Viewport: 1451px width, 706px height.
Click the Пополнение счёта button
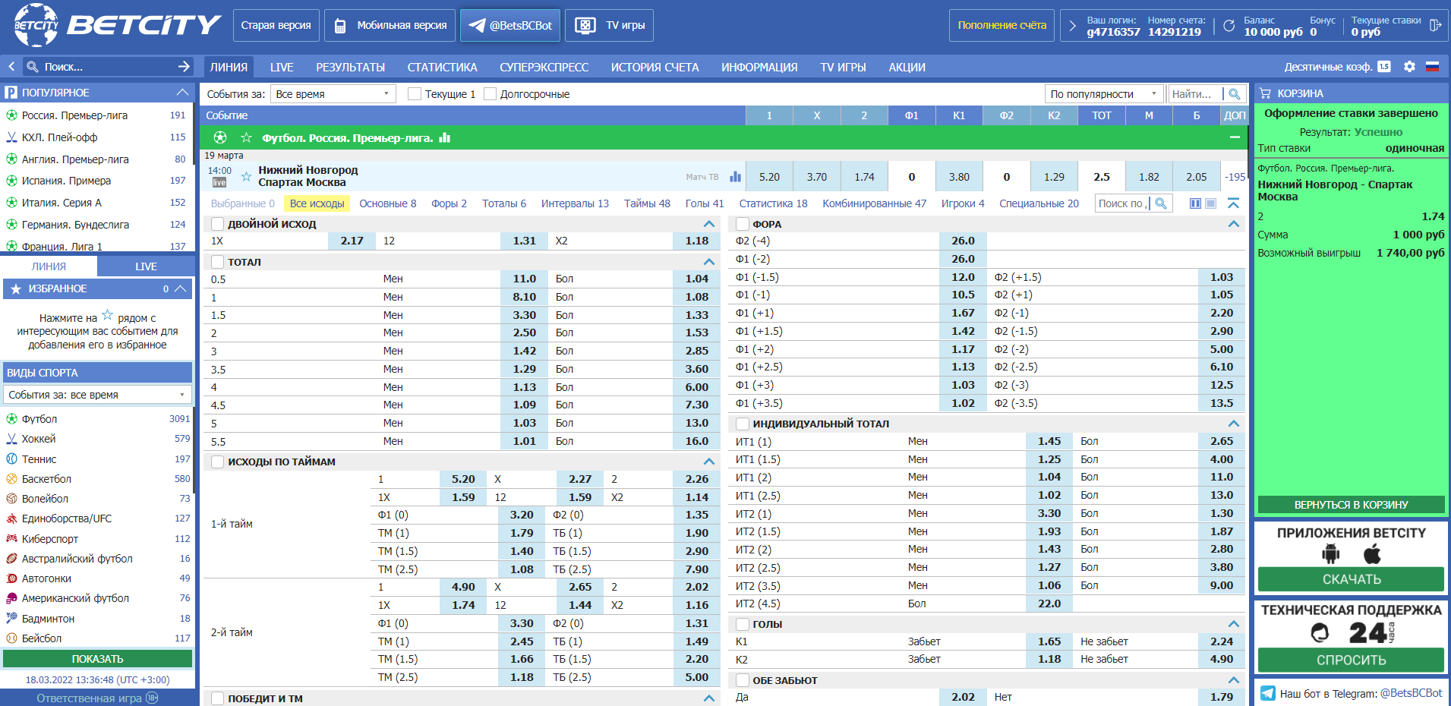point(1002,25)
